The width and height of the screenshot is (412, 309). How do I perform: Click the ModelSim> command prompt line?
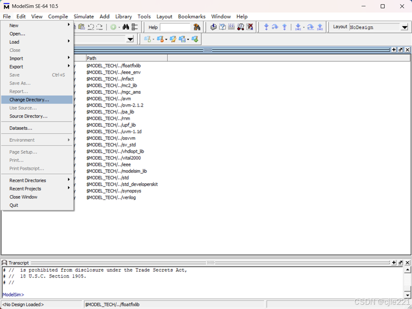point(13,295)
